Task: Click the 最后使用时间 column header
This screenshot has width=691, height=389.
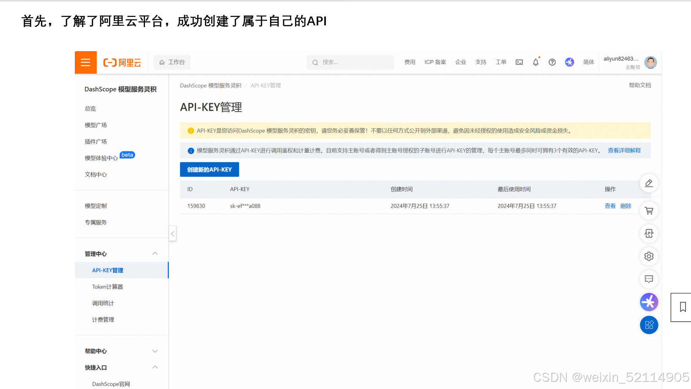Action: [x=514, y=189]
